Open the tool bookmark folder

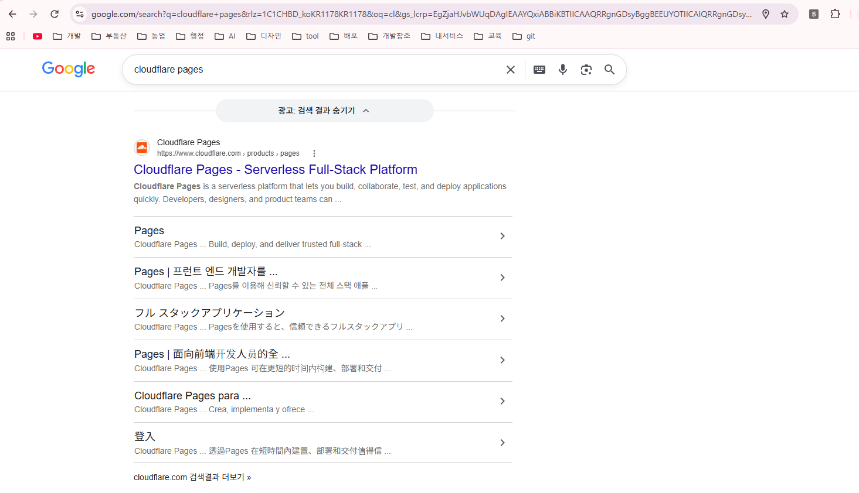(305, 36)
